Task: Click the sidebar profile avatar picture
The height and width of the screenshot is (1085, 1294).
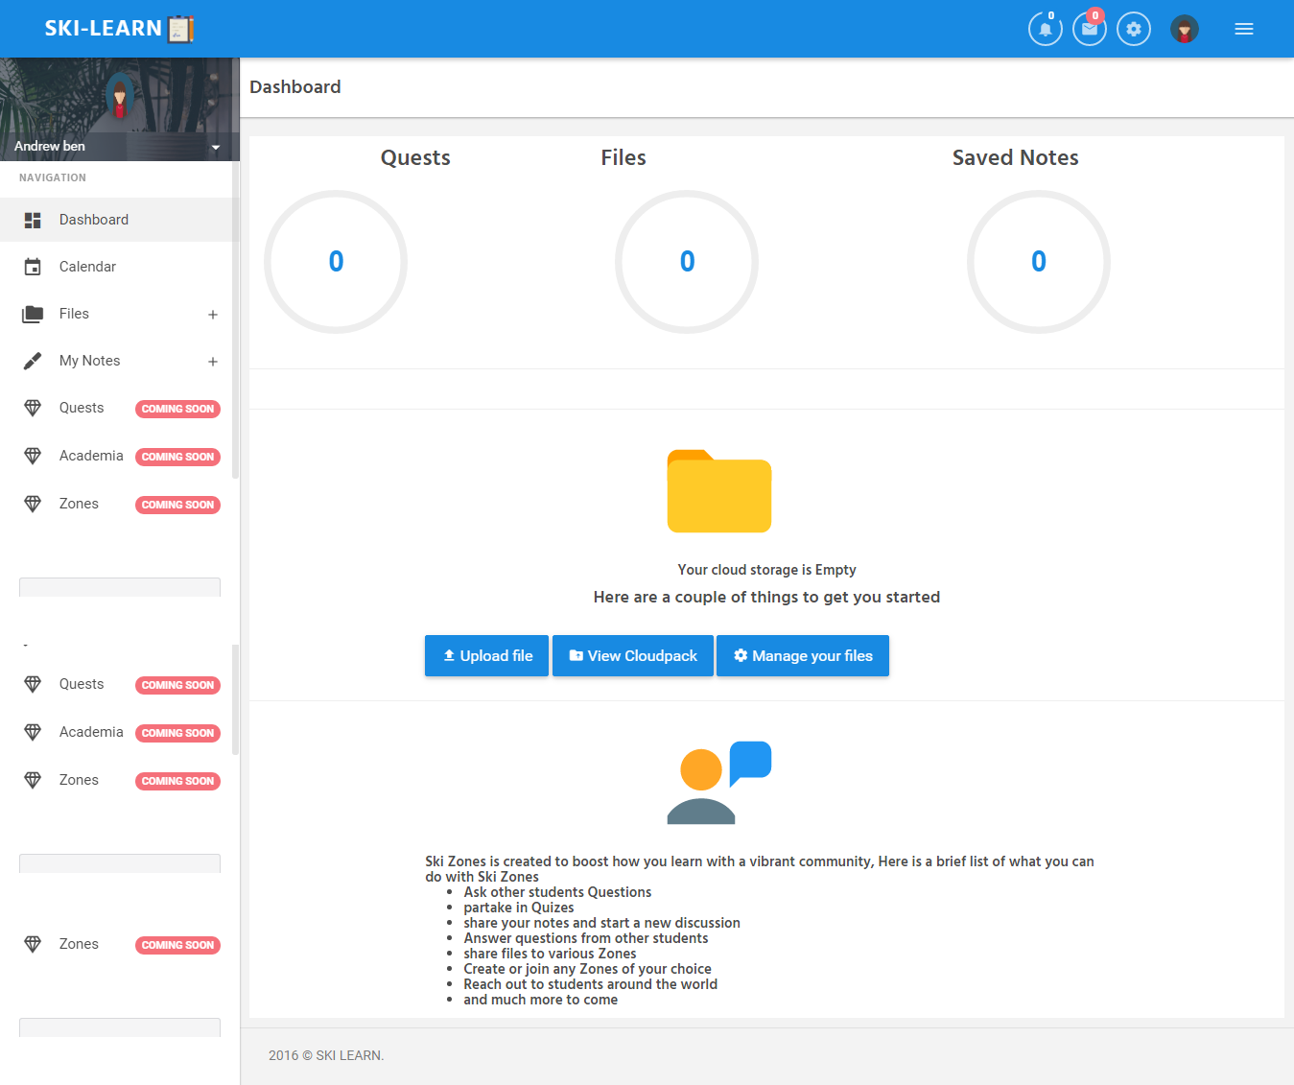Action: [x=120, y=98]
